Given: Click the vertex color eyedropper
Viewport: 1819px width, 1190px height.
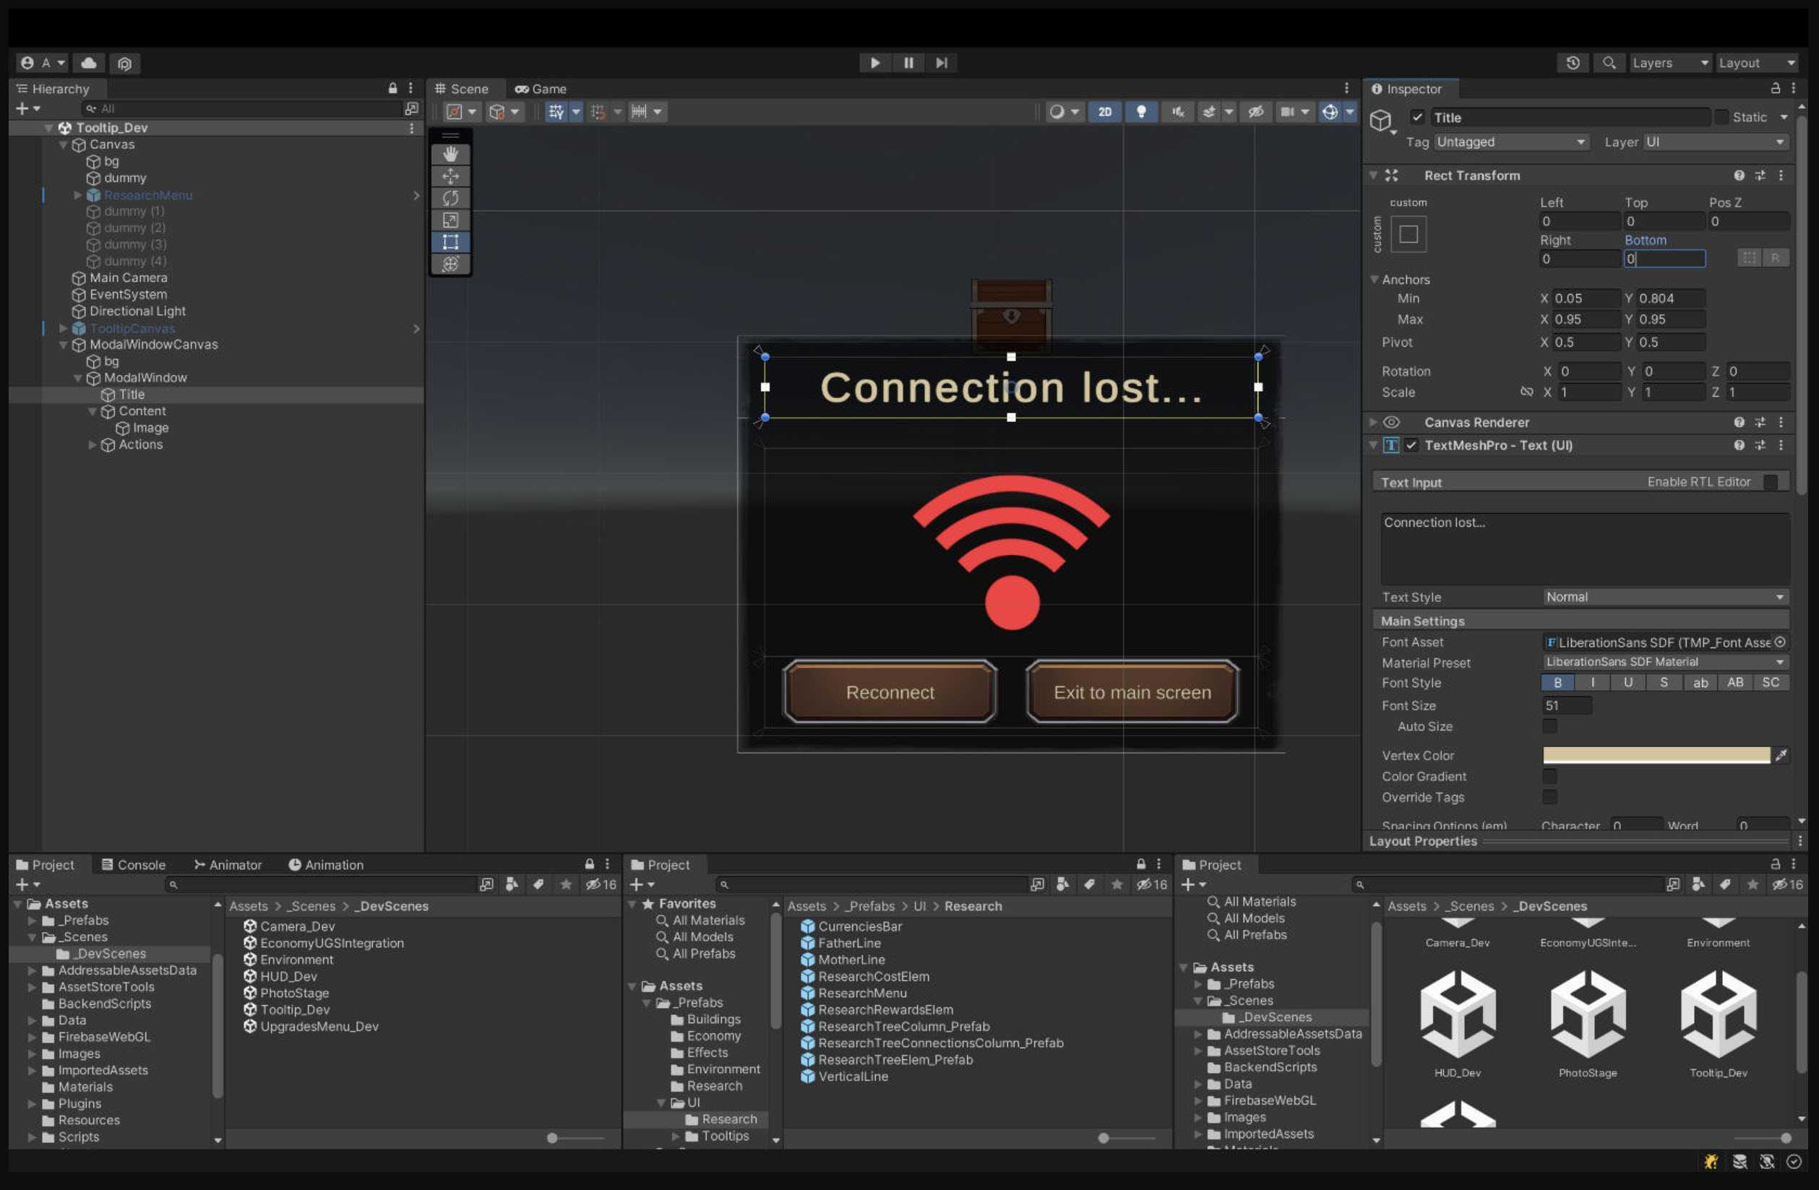Looking at the screenshot, I should pos(1781,755).
